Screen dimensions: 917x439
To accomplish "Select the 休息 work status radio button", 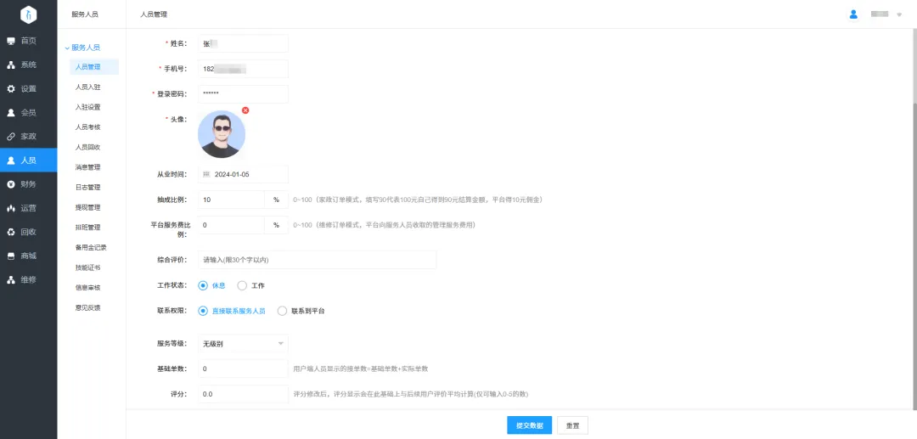I will click(203, 285).
